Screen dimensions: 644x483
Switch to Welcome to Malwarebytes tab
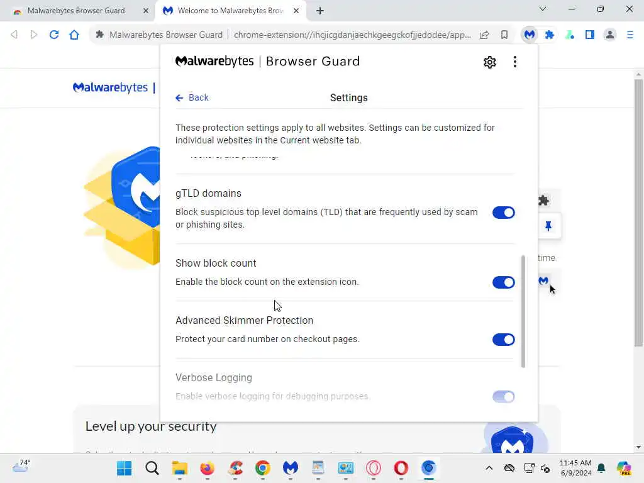[230, 11]
